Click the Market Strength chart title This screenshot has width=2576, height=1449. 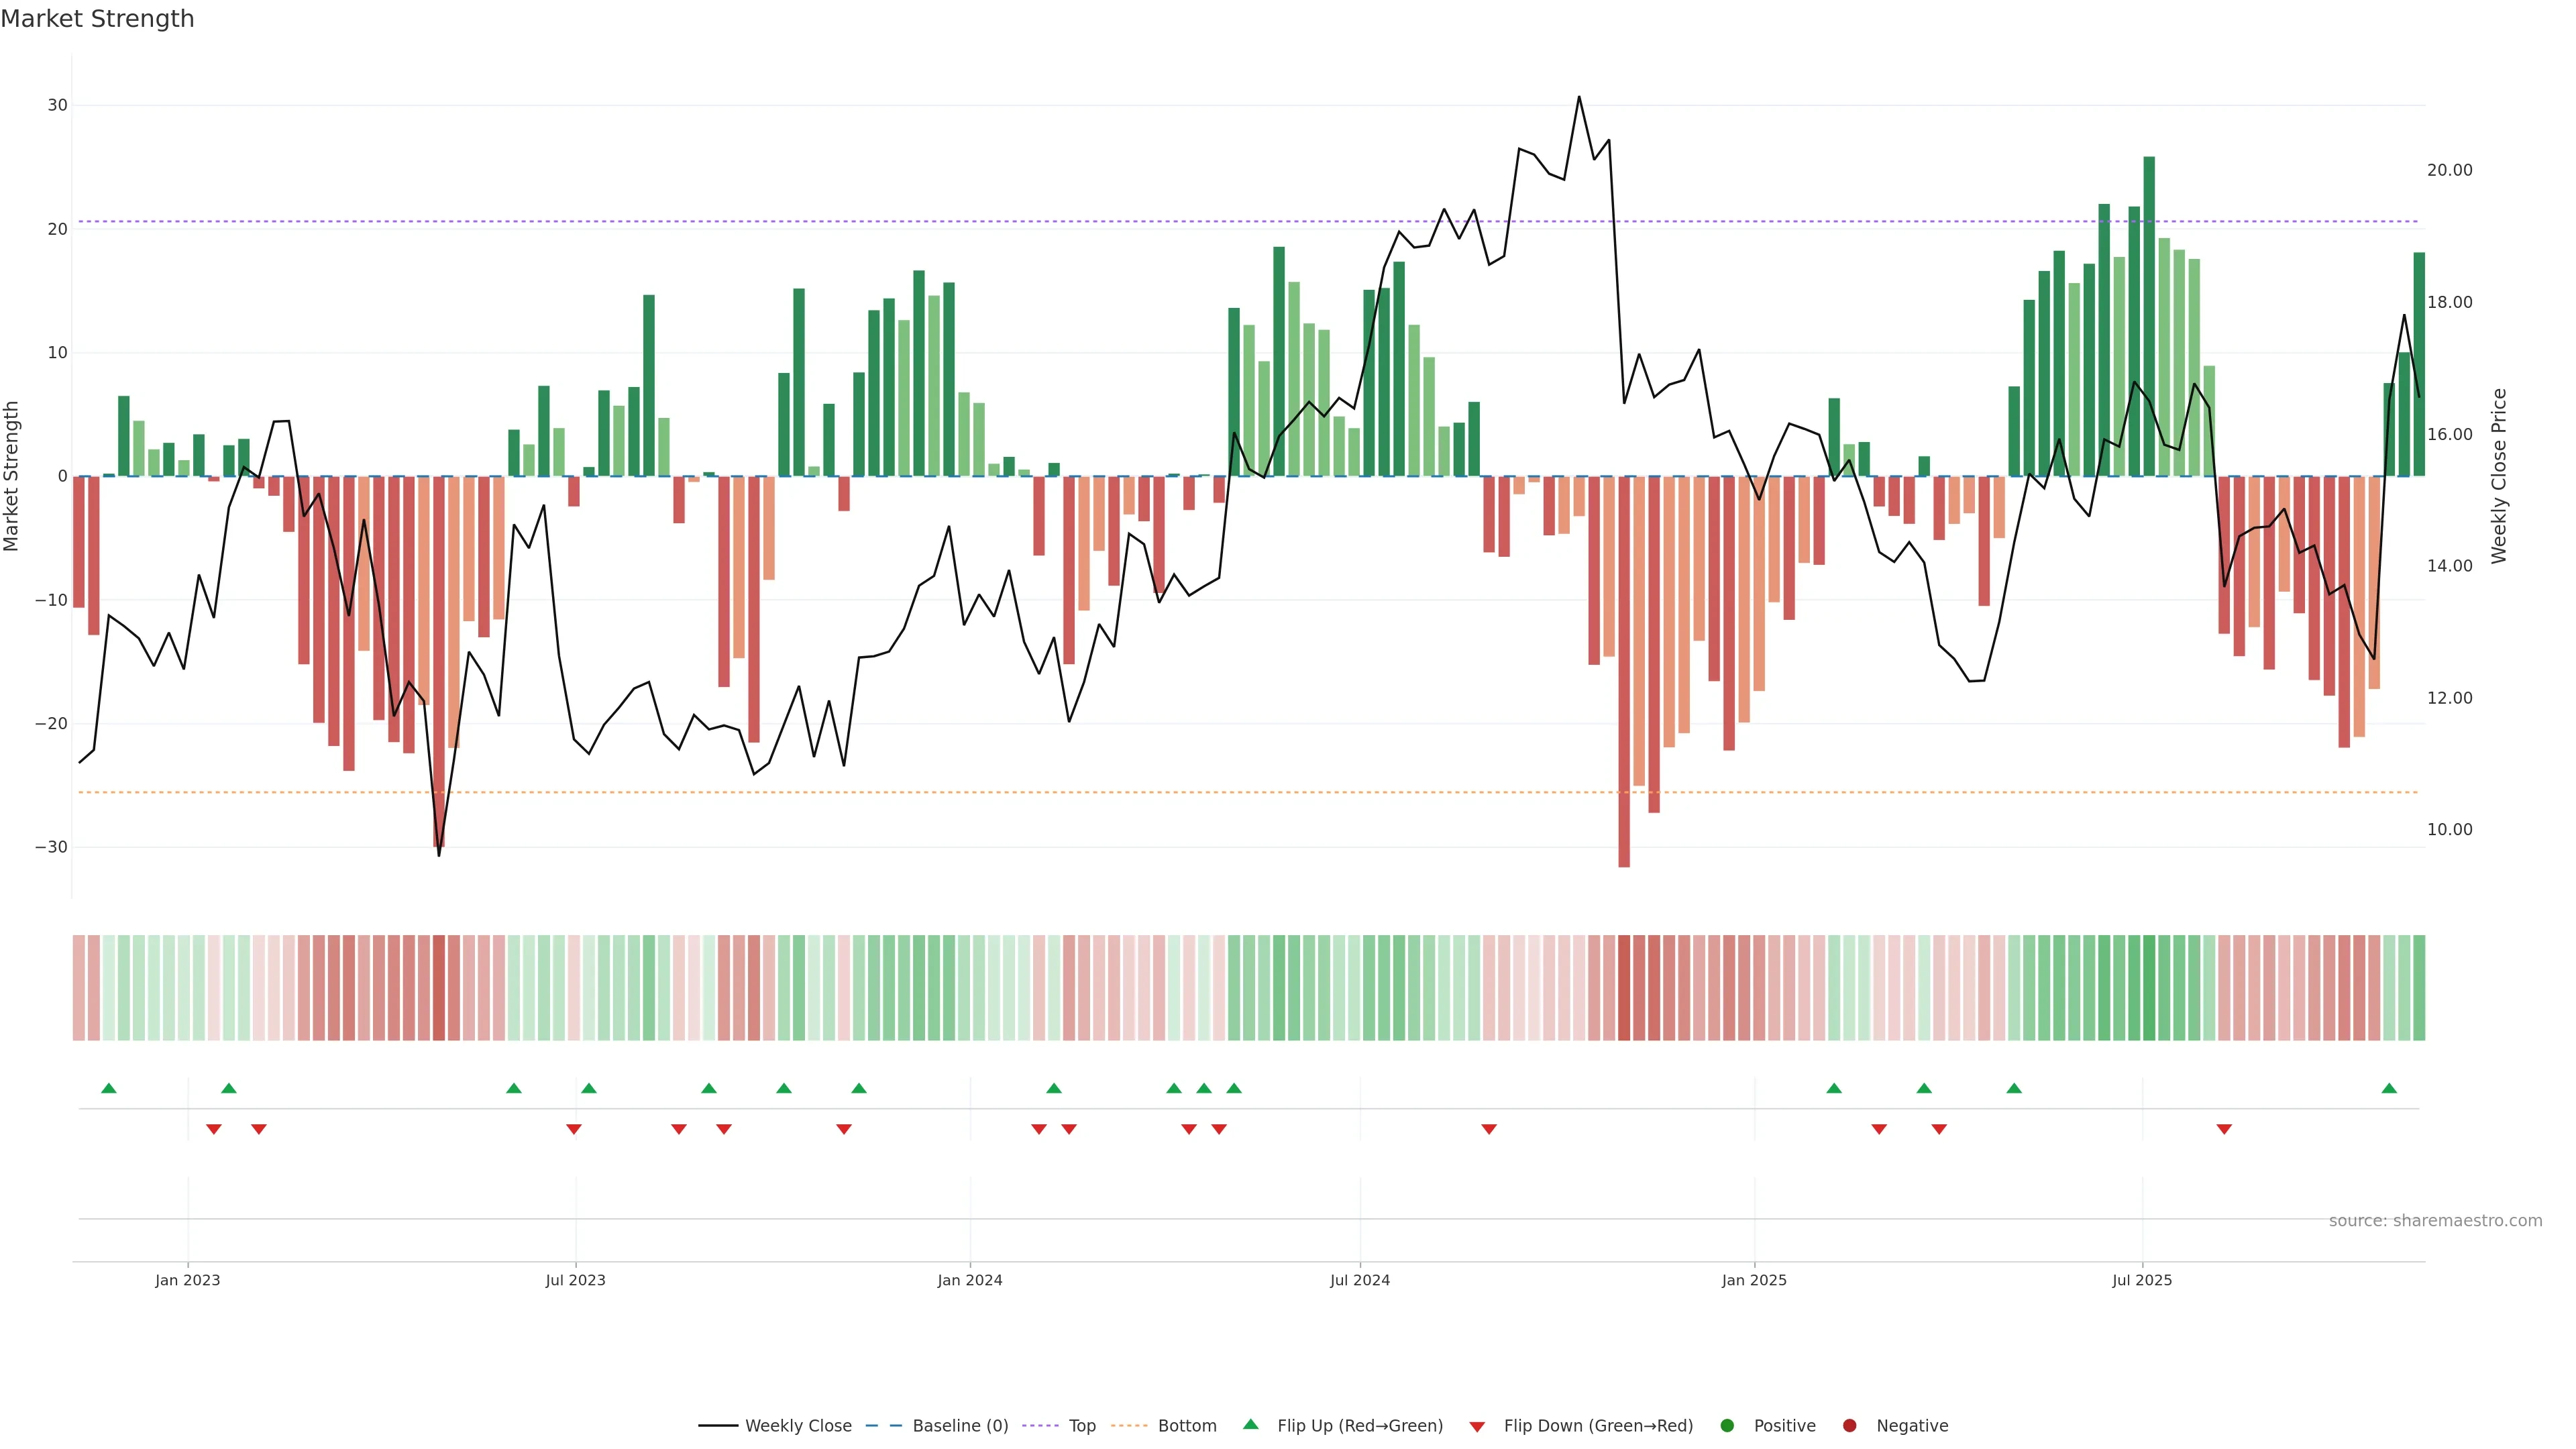tap(97, 19)
